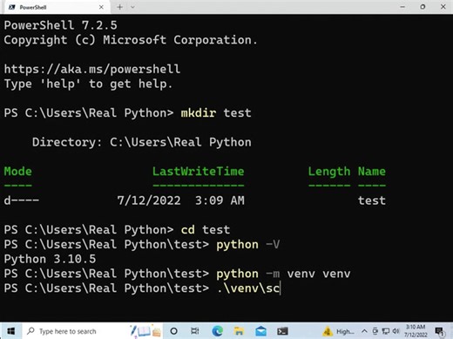The image size is (453, 339).
Task: Click the PowerShell icon on the tab
Action: 12,7
